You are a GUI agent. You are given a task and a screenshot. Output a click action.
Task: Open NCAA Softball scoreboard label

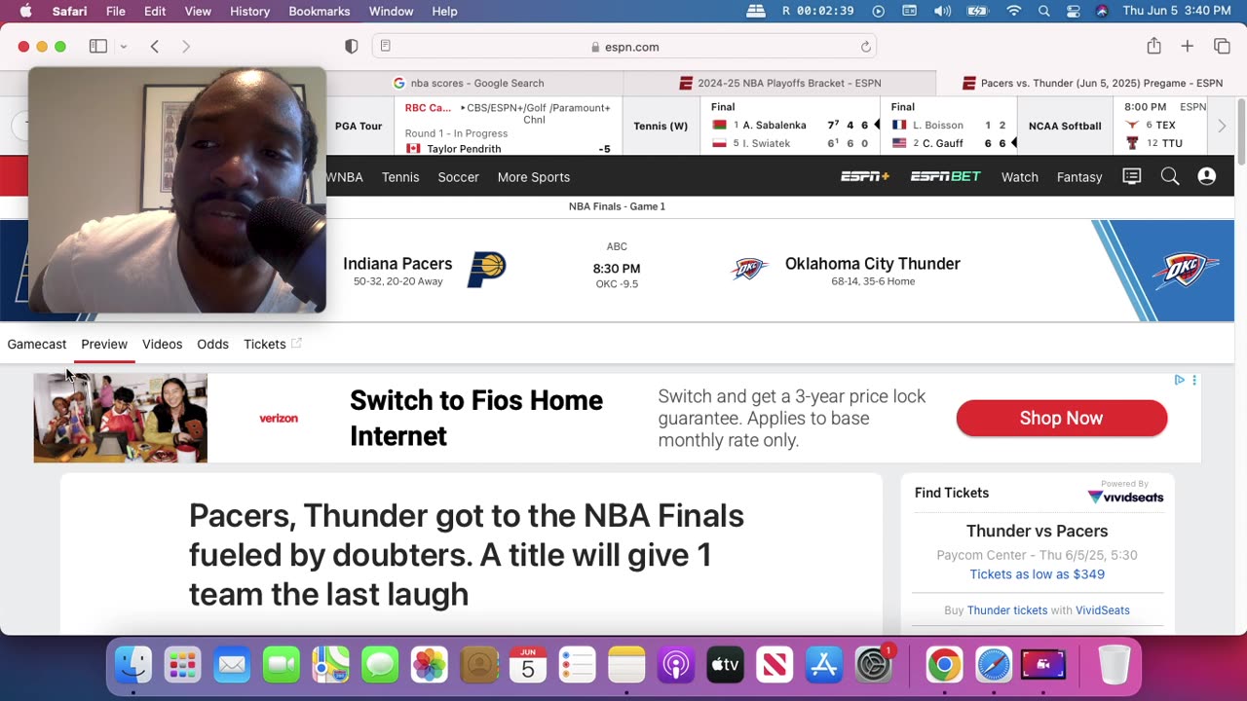(1065, 126)
